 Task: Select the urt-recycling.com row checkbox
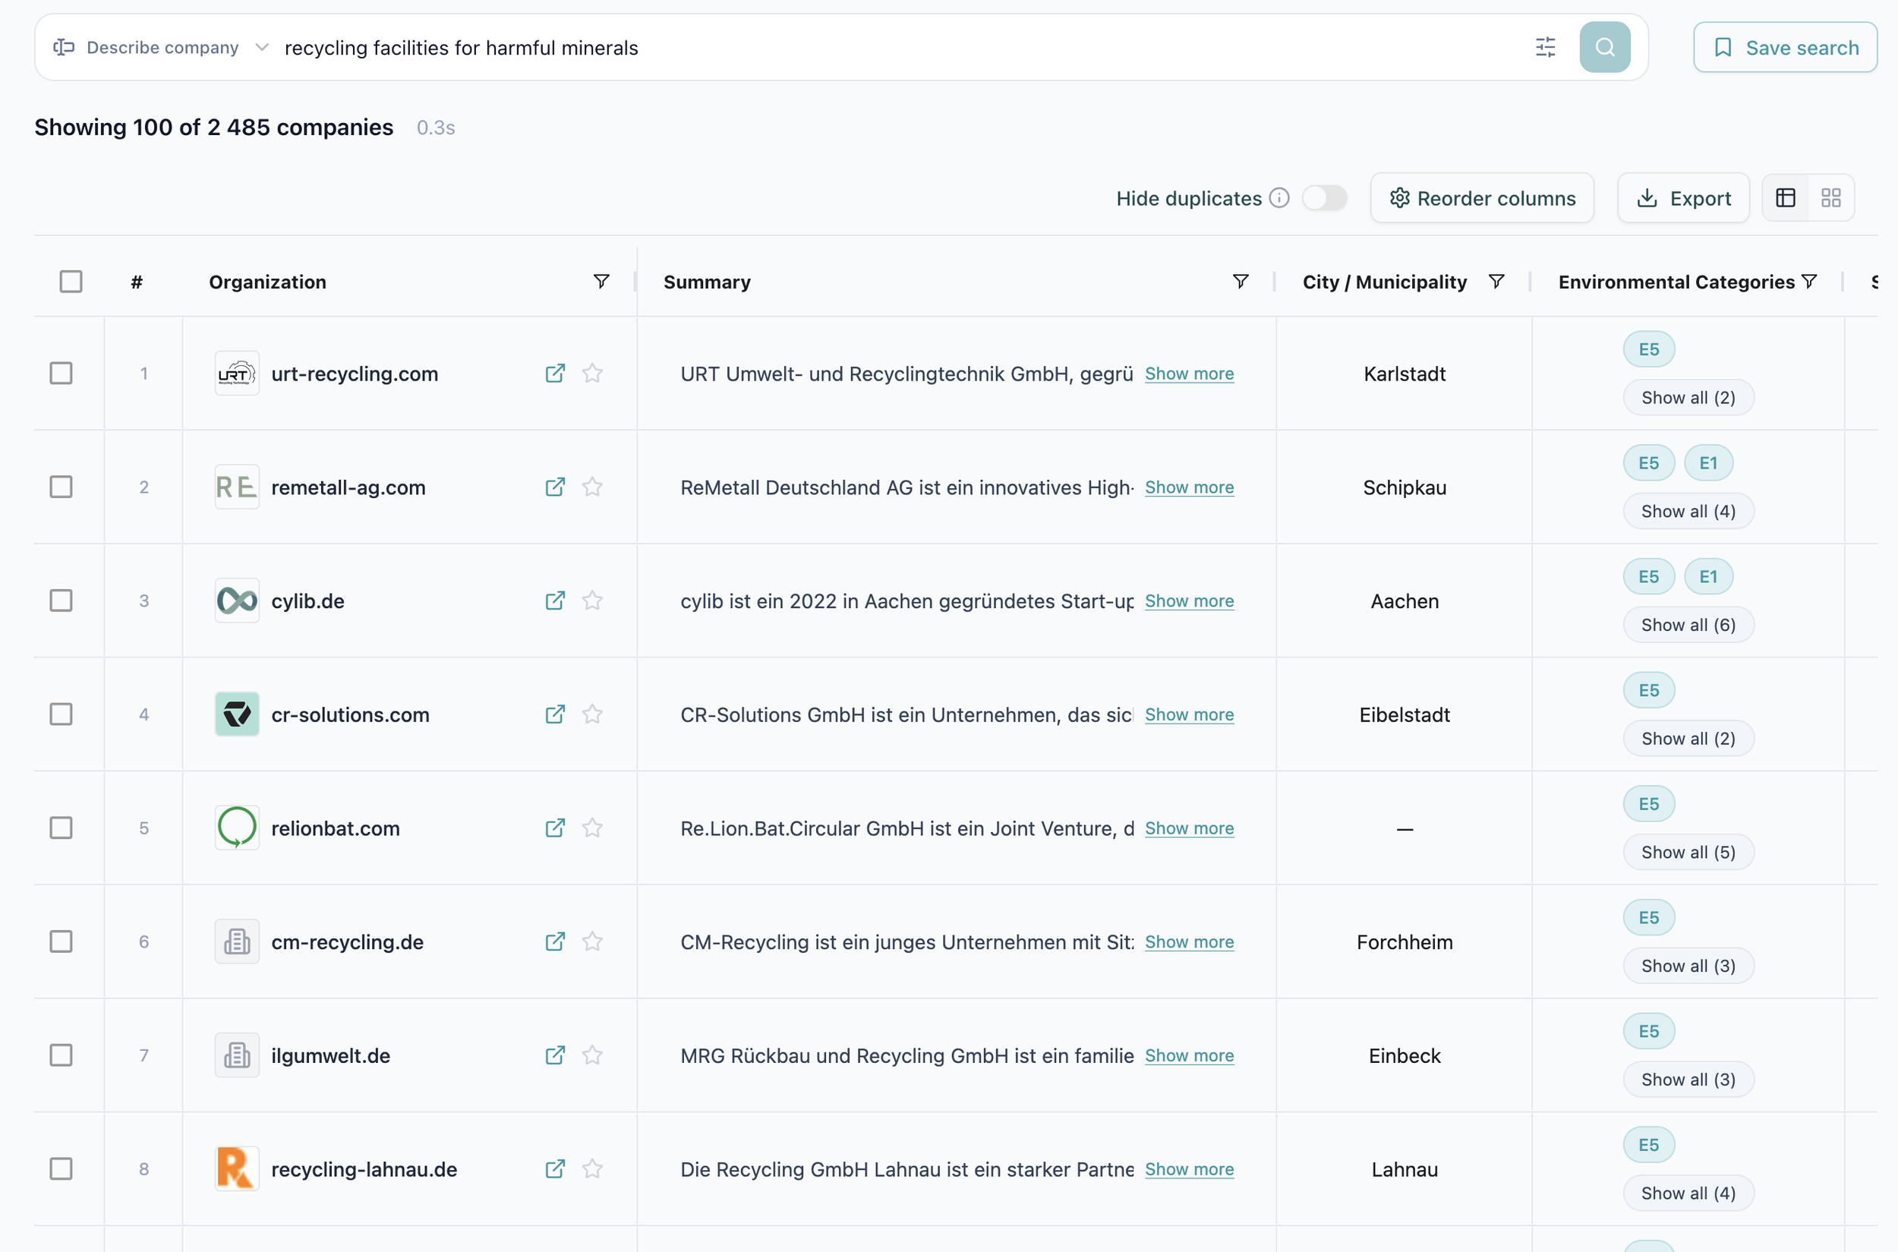tap(61, 373)
